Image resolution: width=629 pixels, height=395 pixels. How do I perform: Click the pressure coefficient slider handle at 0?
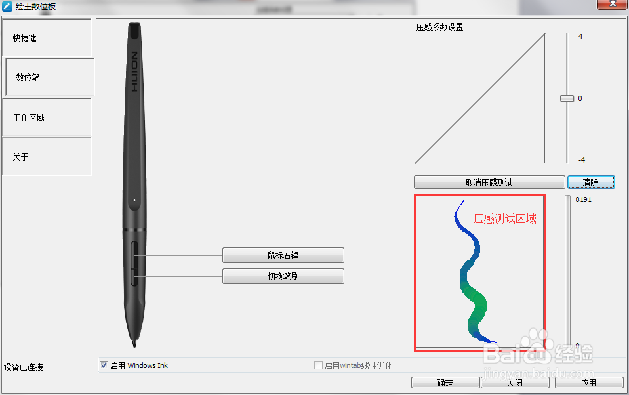coord(567,98)
